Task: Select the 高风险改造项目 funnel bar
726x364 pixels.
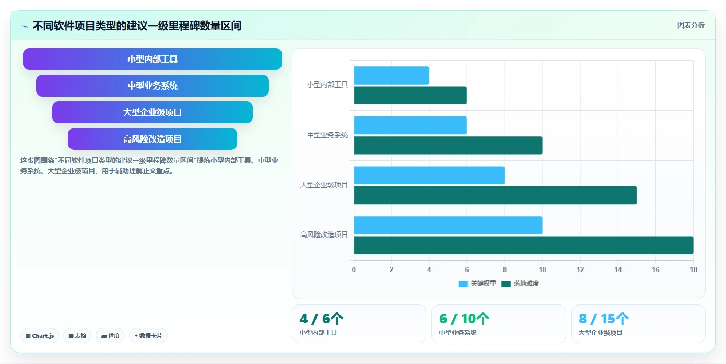Action: pos(153,139)
